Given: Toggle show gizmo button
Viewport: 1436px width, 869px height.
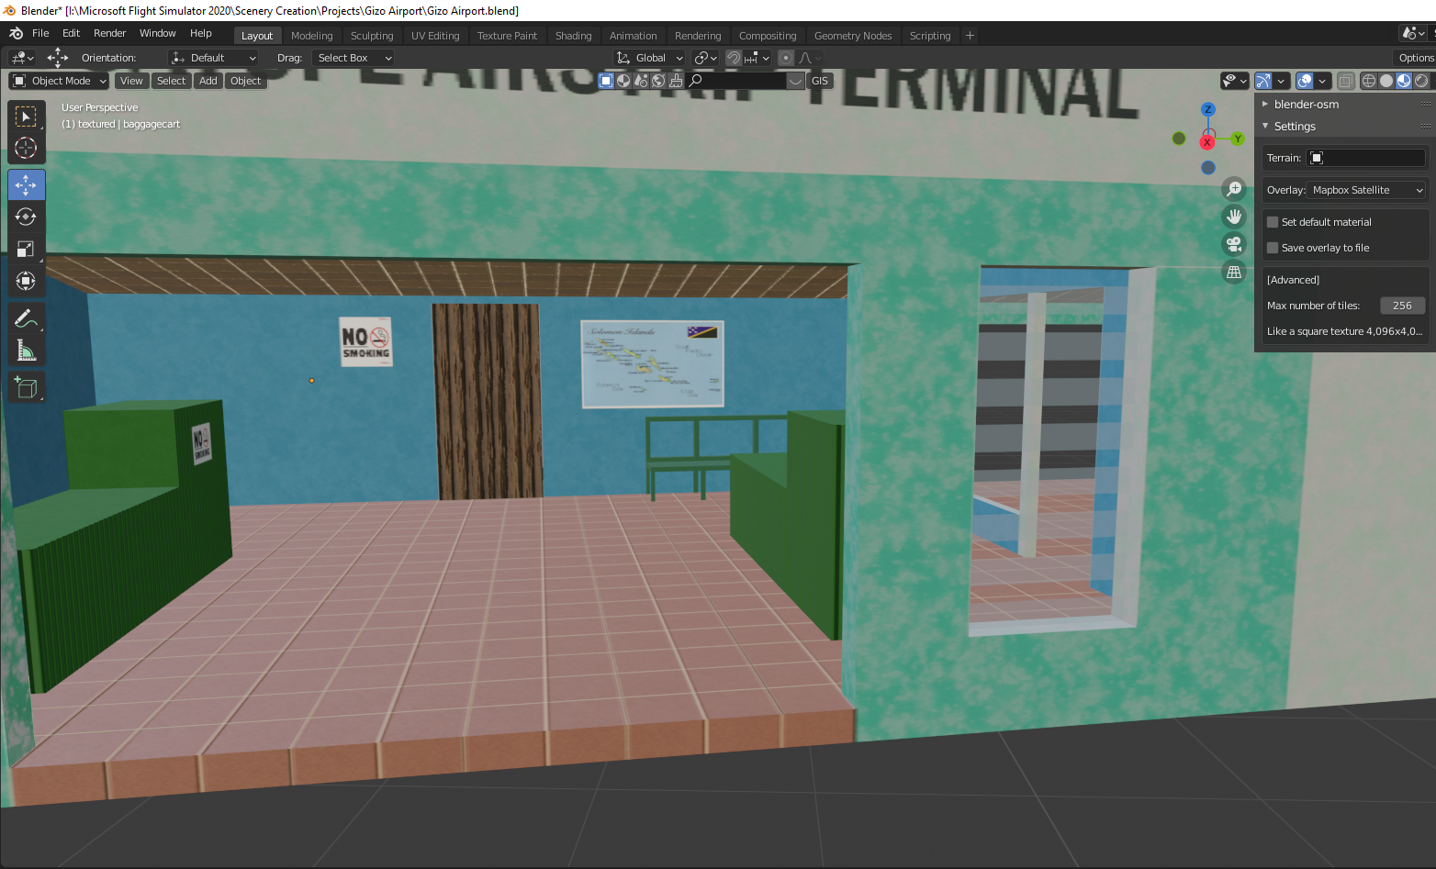Looking at the screenshot, I should (x=1263, y=81).
